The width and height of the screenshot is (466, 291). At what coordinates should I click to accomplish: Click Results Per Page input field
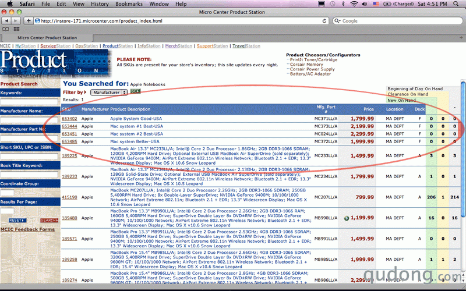7,211
